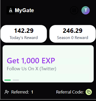
Task: Open the QR code scanner icon
Action: (x=74, y=10)
